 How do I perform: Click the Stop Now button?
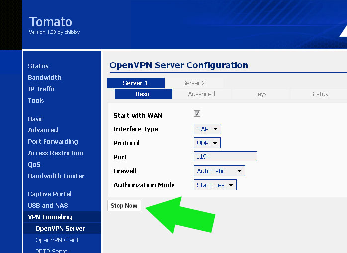[124, 206]
